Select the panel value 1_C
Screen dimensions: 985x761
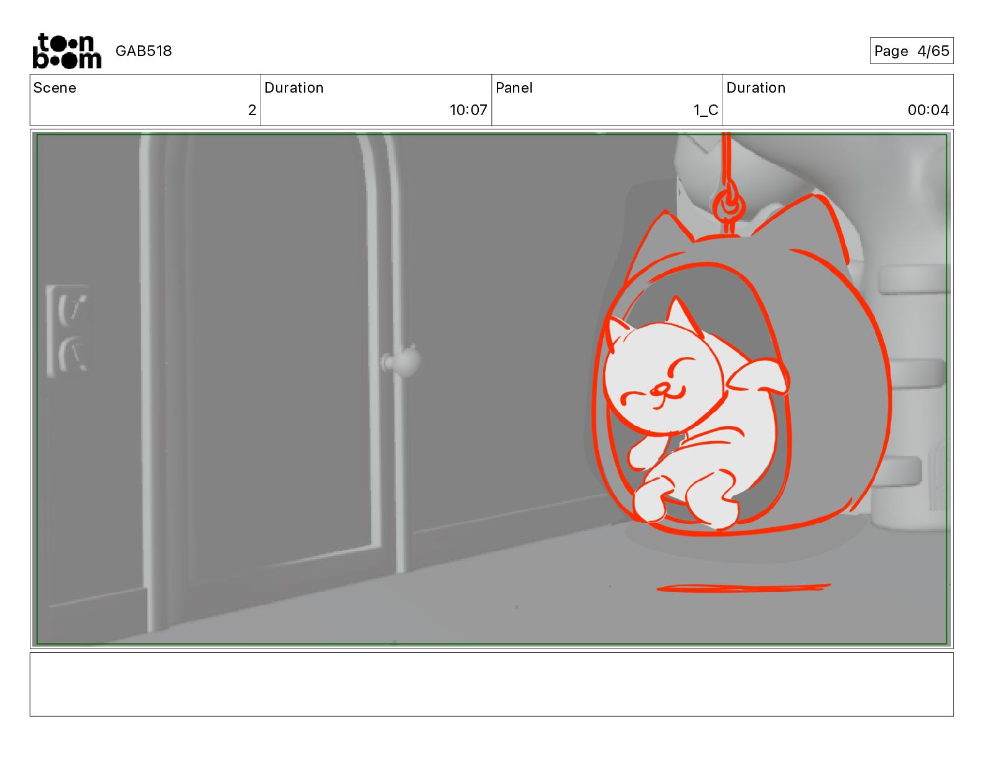tap(706, 110)
